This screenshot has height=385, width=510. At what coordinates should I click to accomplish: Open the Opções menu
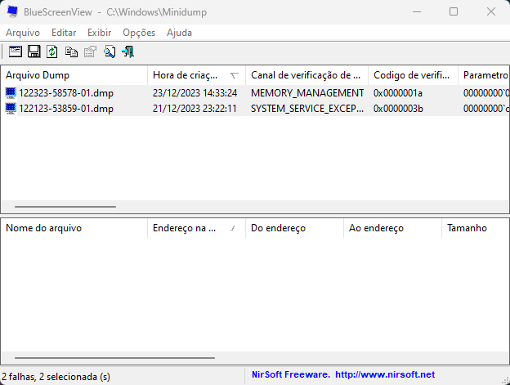click(x=139, y=33)
